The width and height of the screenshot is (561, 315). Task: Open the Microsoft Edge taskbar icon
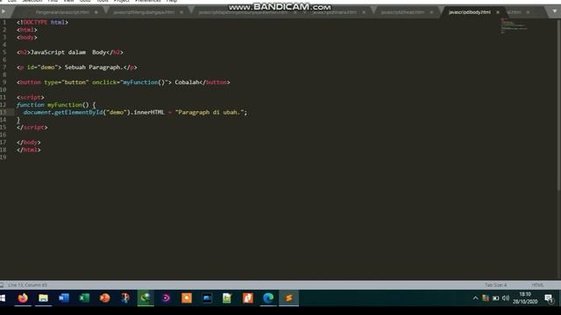point(268,297)
